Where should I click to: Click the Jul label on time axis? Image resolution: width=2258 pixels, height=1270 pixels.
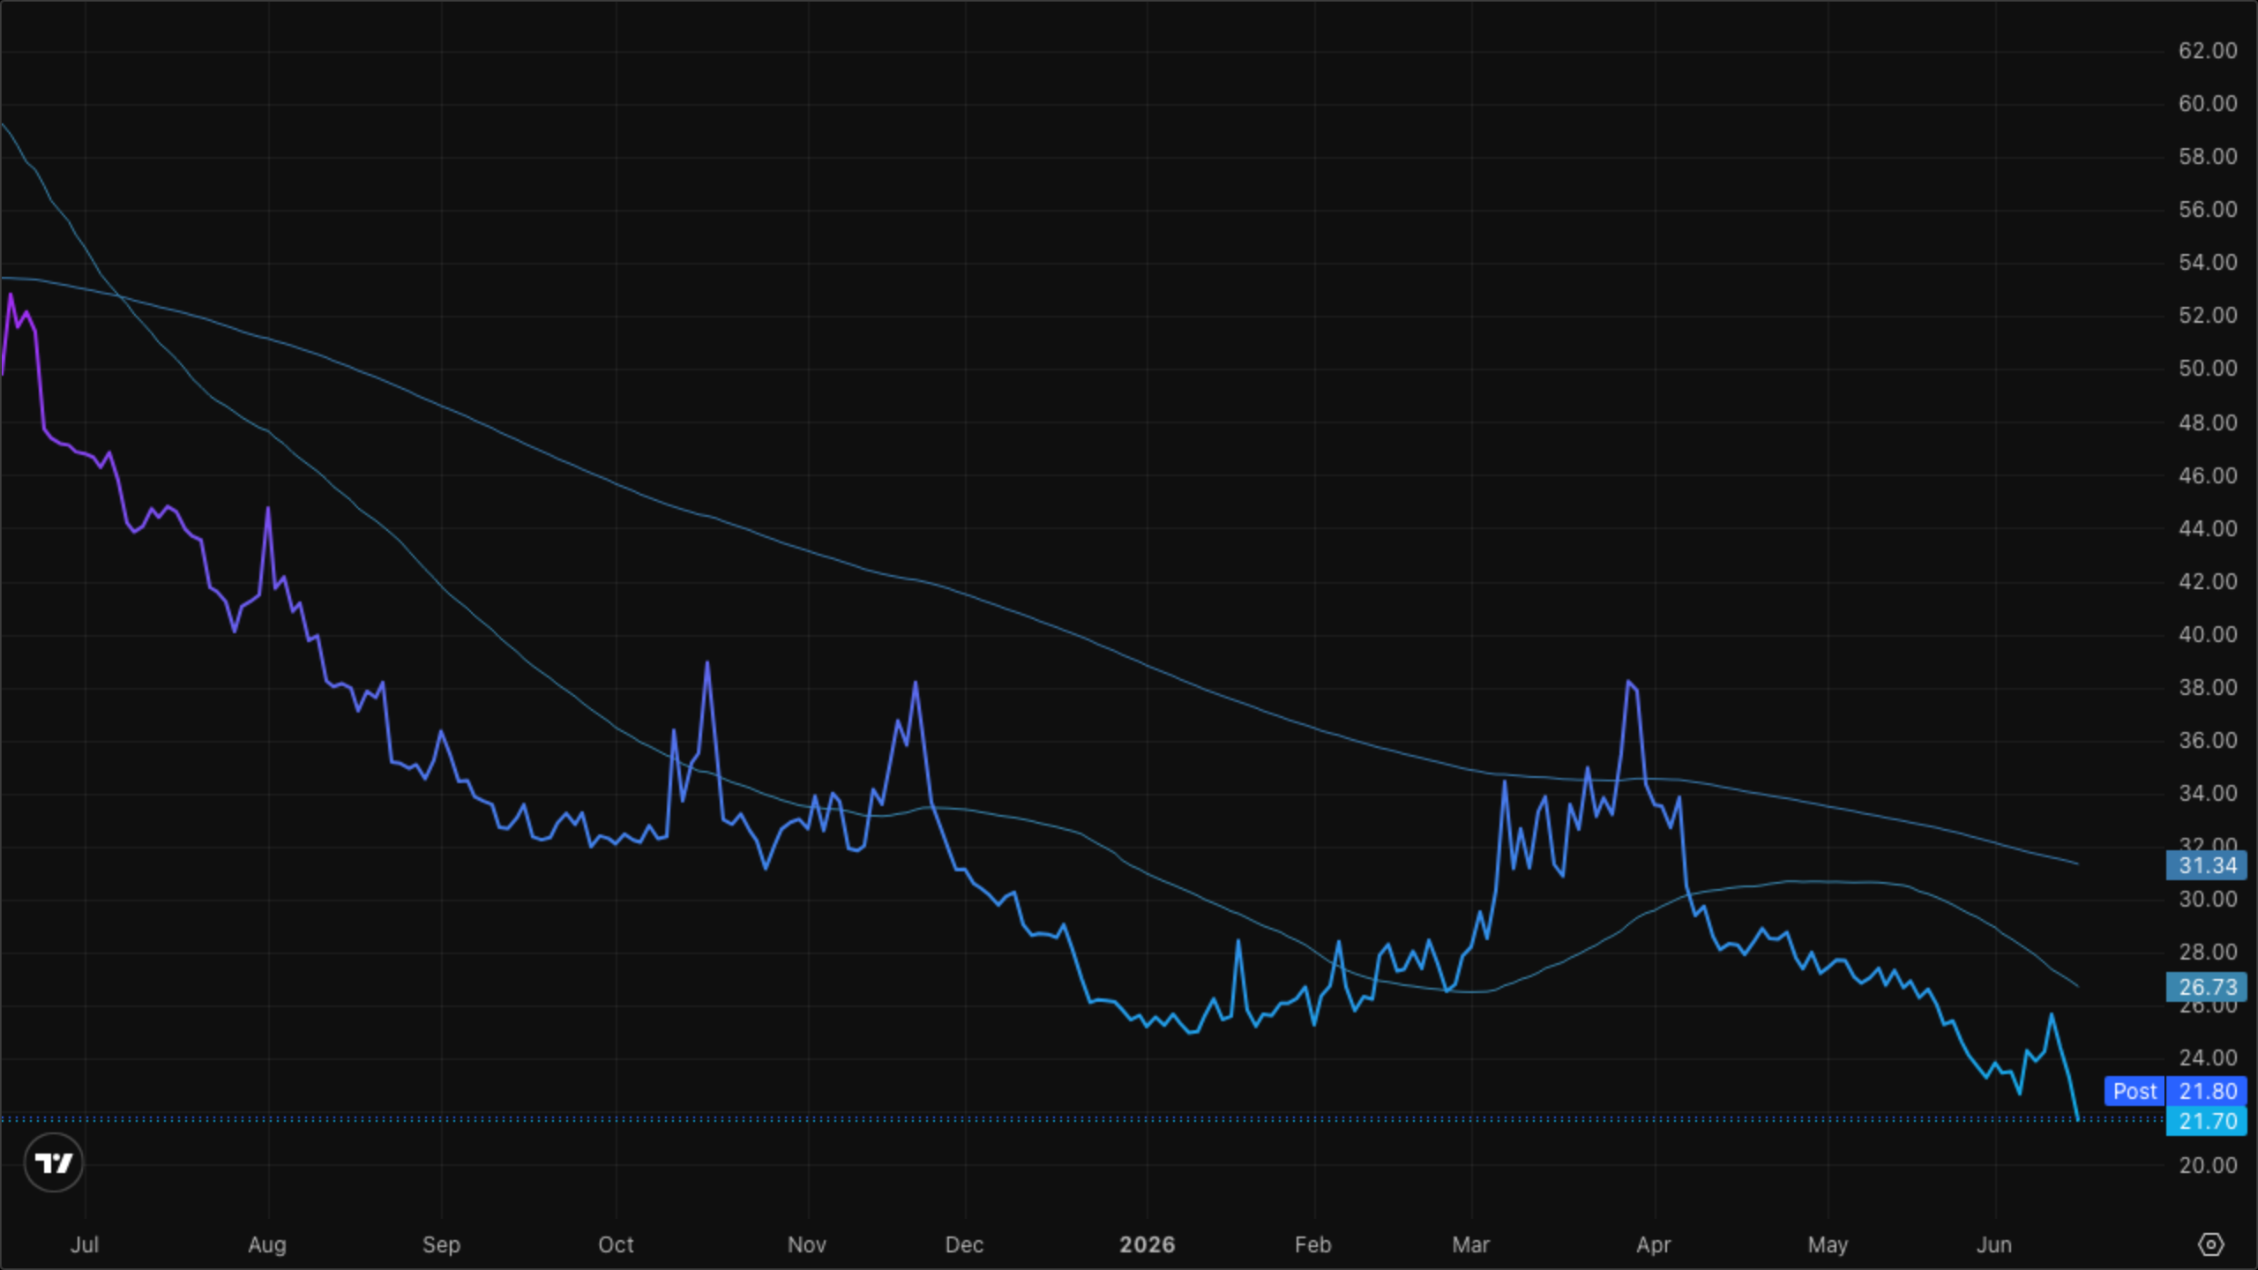click(85, 1244)
